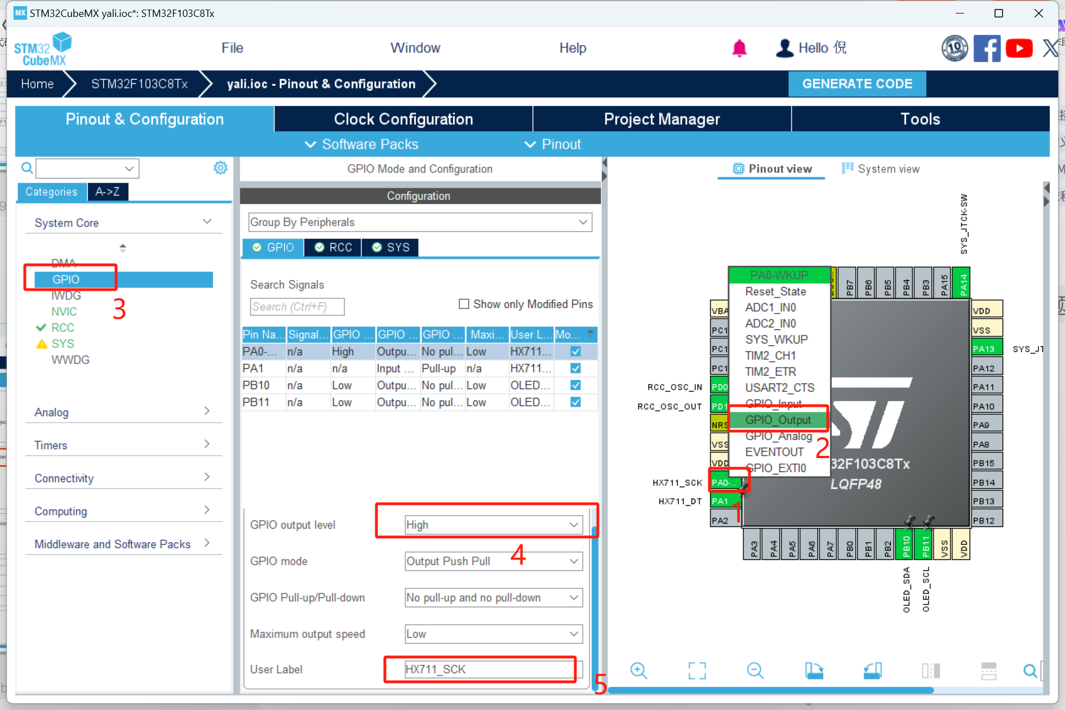Toggle the Modified checkbox for PA0 row
This screenshot has height=710, width=1065.
pos(575,352)
